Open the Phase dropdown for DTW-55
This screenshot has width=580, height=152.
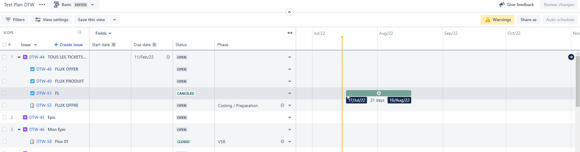[x=290, y=105]
